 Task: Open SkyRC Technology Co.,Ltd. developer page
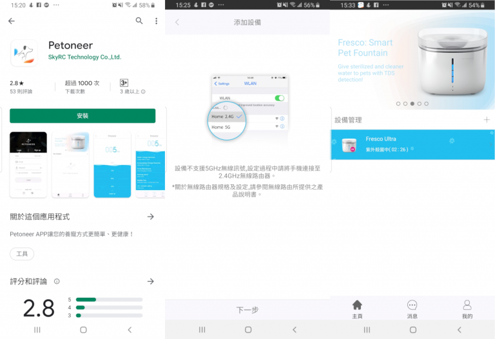tap(84, 57)
